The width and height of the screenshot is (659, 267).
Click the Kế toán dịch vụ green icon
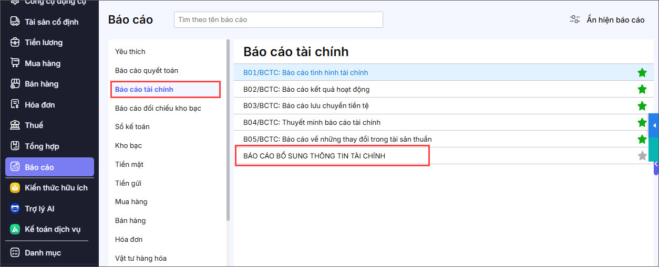tap(15, 229)
